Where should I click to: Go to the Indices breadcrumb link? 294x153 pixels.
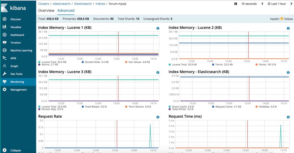point(100,4)
